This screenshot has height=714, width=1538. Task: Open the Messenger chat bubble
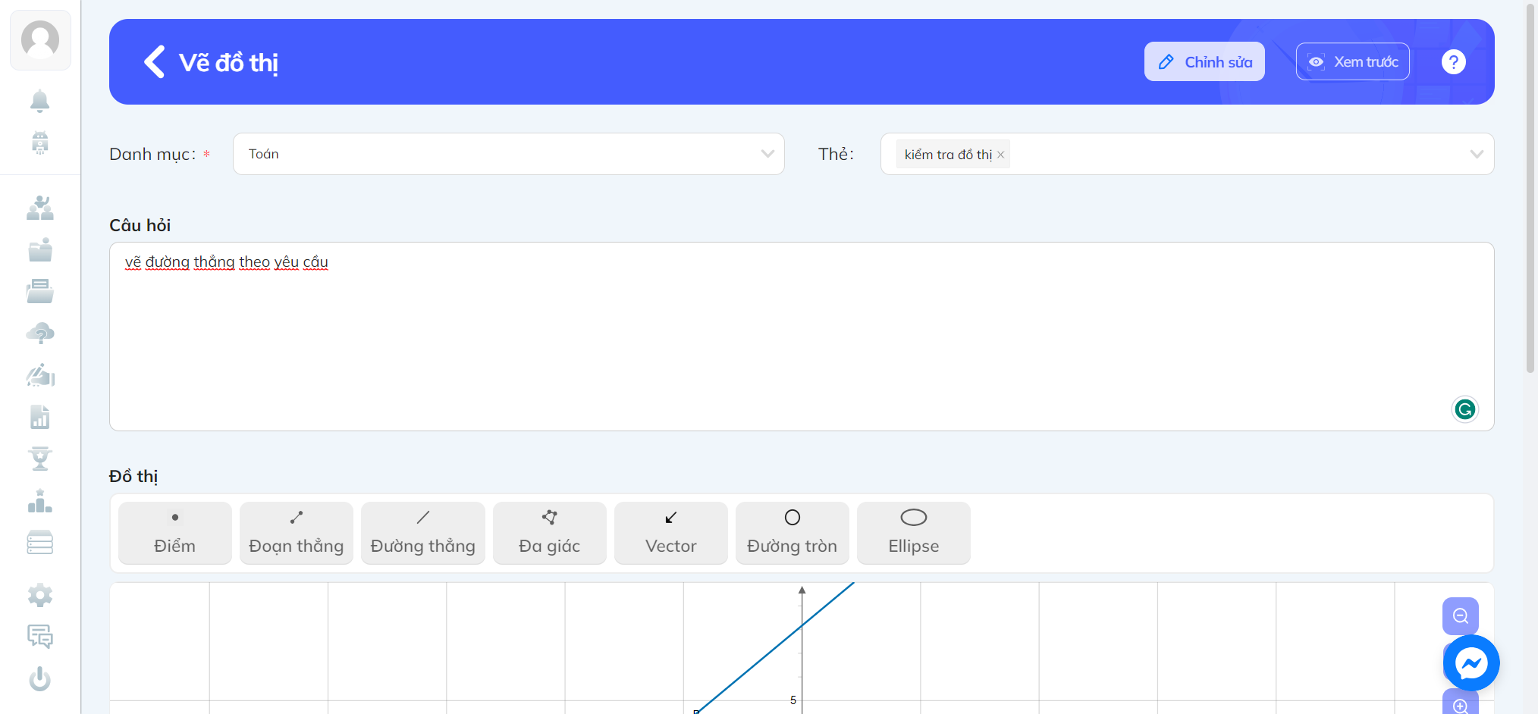pos(1471,663)
